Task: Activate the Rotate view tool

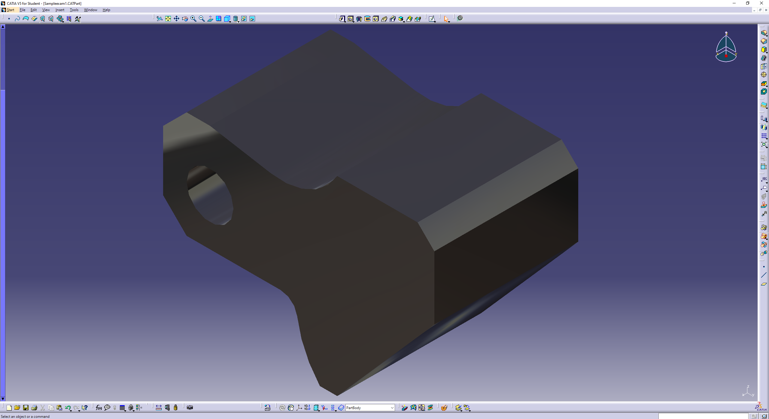Action: click(185, 19)
